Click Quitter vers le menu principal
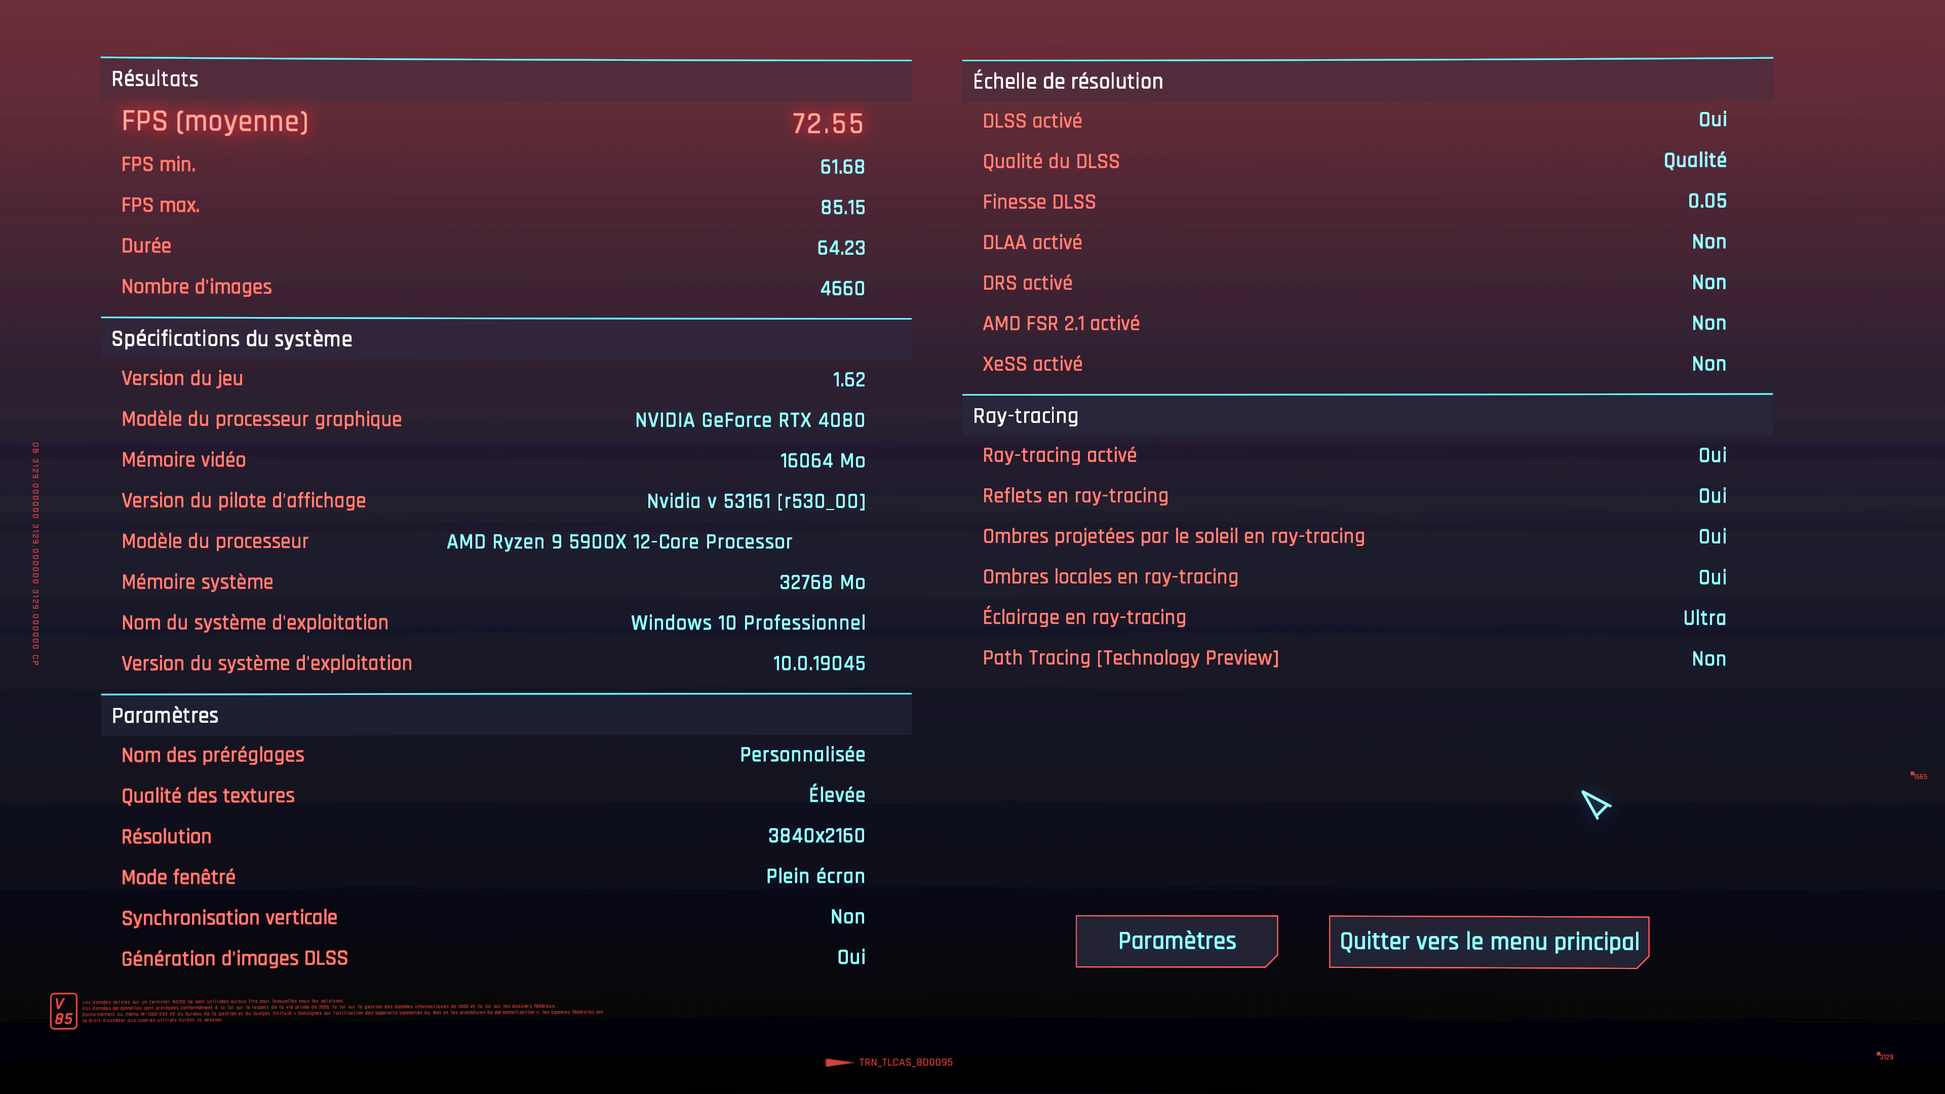 click(1488, 942)
